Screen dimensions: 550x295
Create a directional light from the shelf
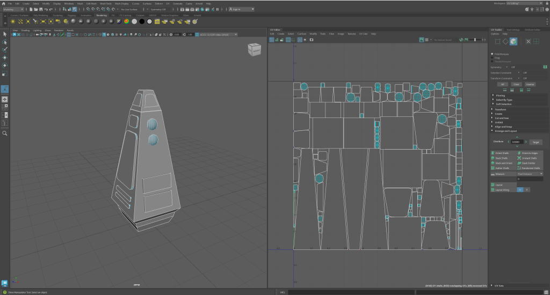[x=20, y=21]
